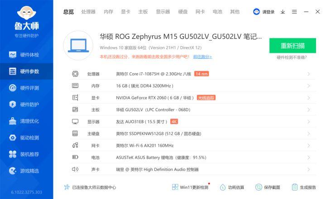The image size is (326, 199).
Task: Switch to 电池 tab
Action: pyautogui.click(x=217, y=12)
